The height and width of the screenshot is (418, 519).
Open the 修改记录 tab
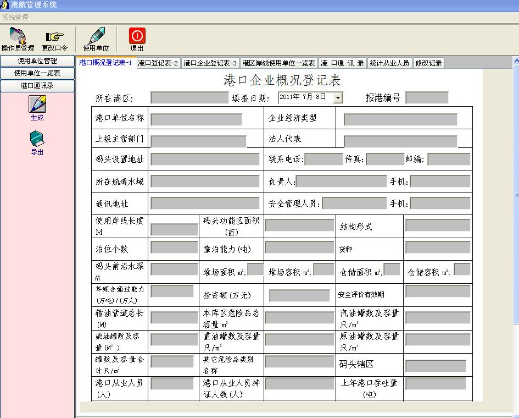pyautogui.click(x=428, y=63)
